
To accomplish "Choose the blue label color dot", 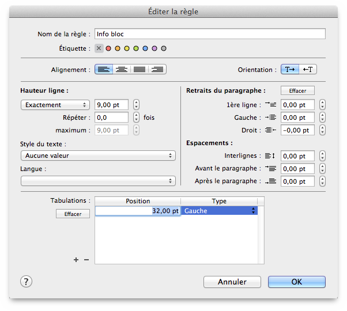I will 145,49.
